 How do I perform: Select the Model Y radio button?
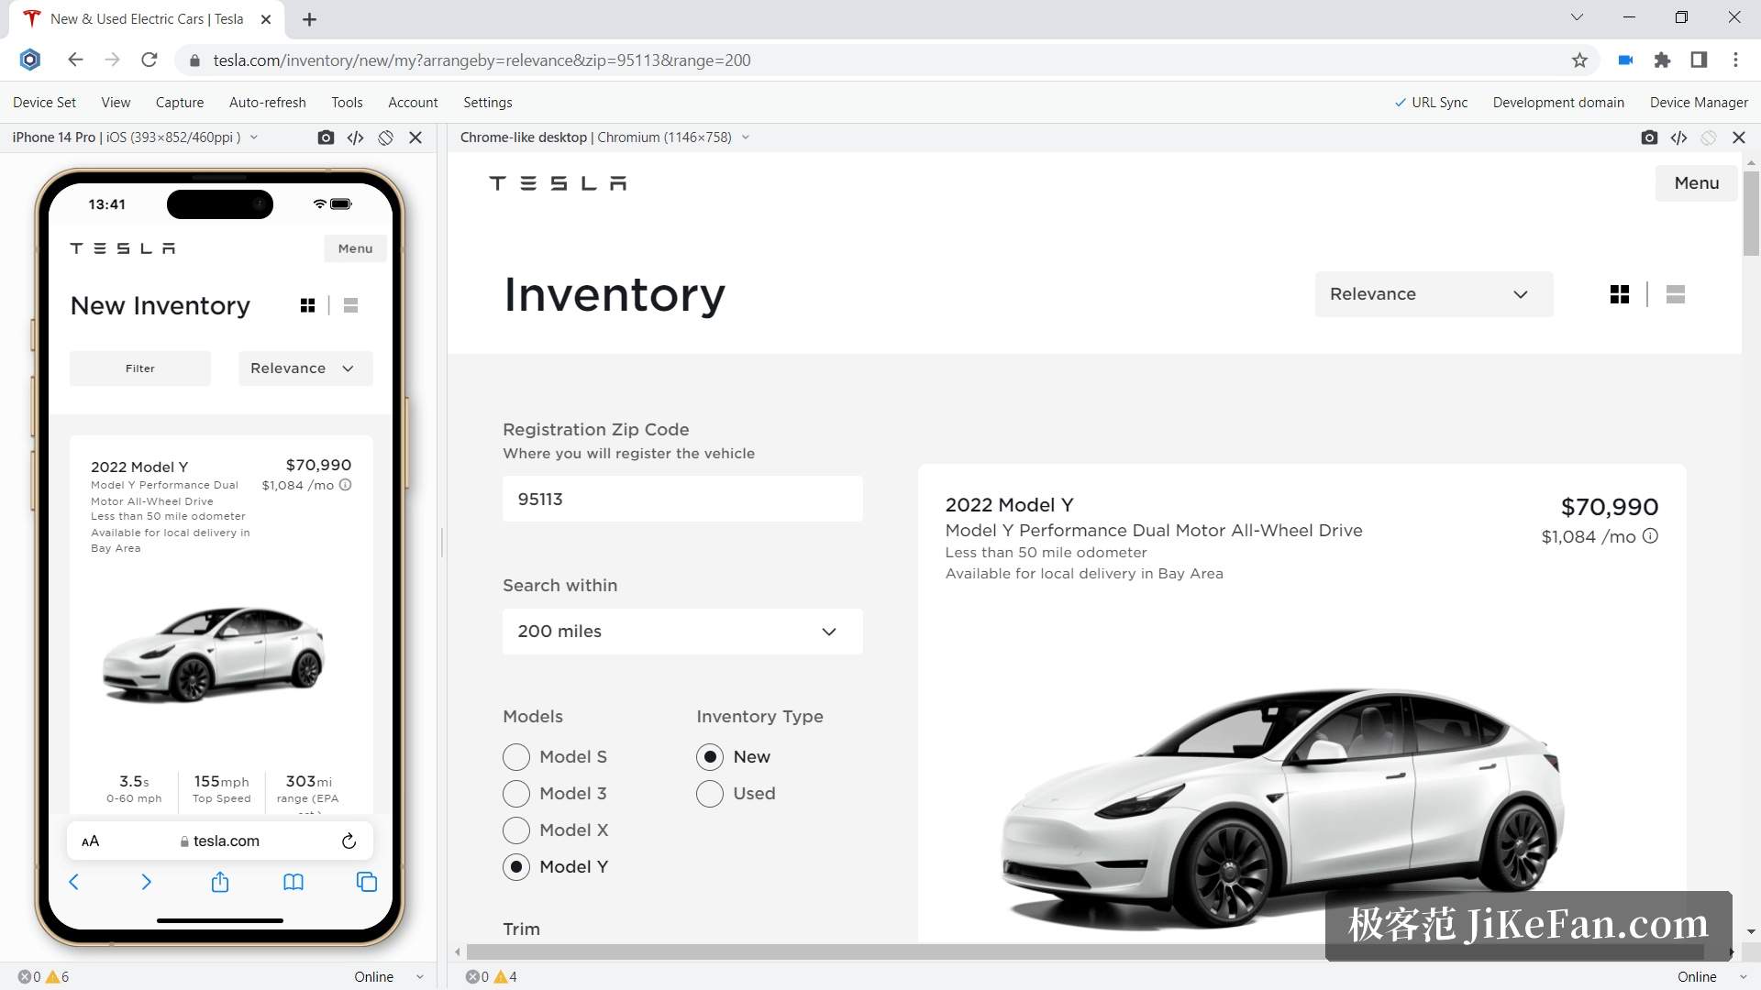[x=516, y=867]
